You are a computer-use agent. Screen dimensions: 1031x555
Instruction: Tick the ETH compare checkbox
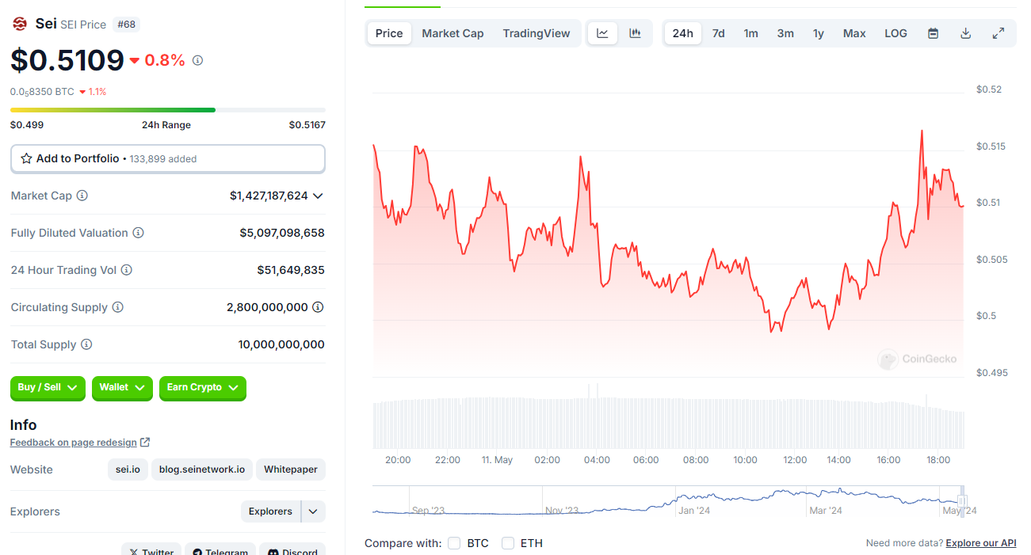508,543
